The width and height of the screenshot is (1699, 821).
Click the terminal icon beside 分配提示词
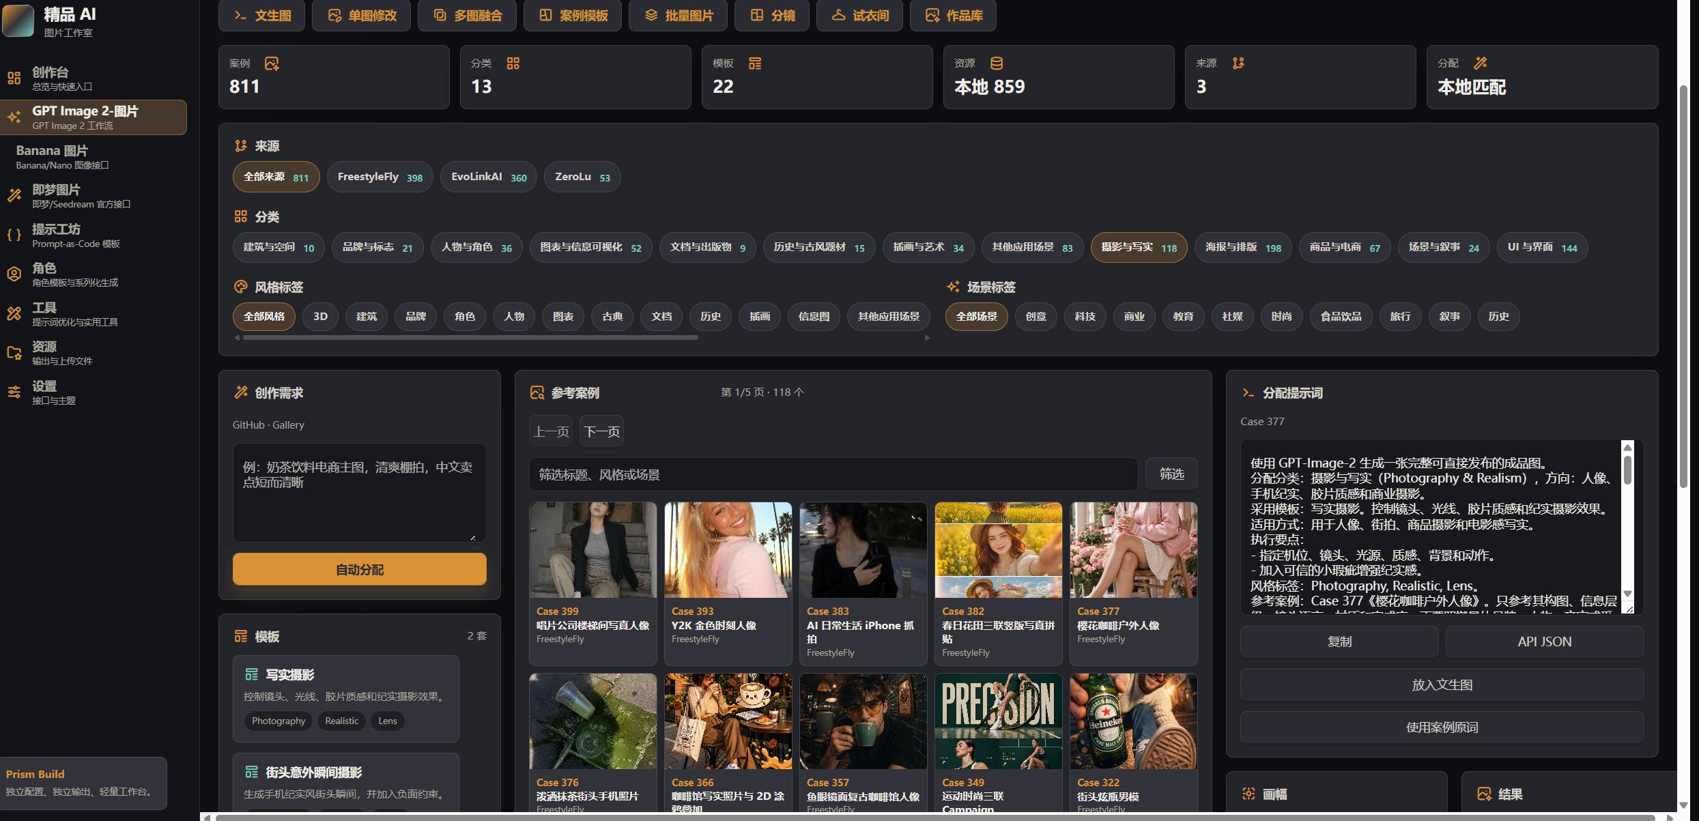1248,392
